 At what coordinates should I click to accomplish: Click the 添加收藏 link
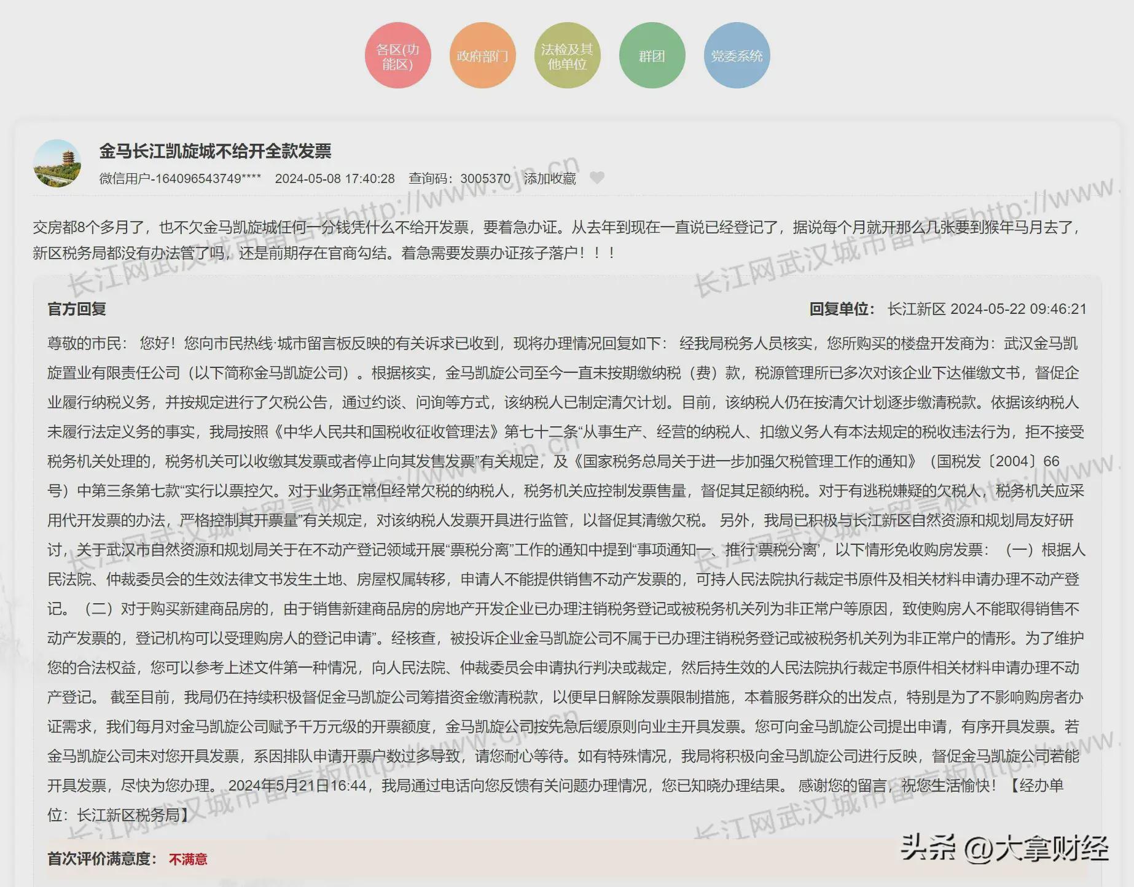click(550, 179)
